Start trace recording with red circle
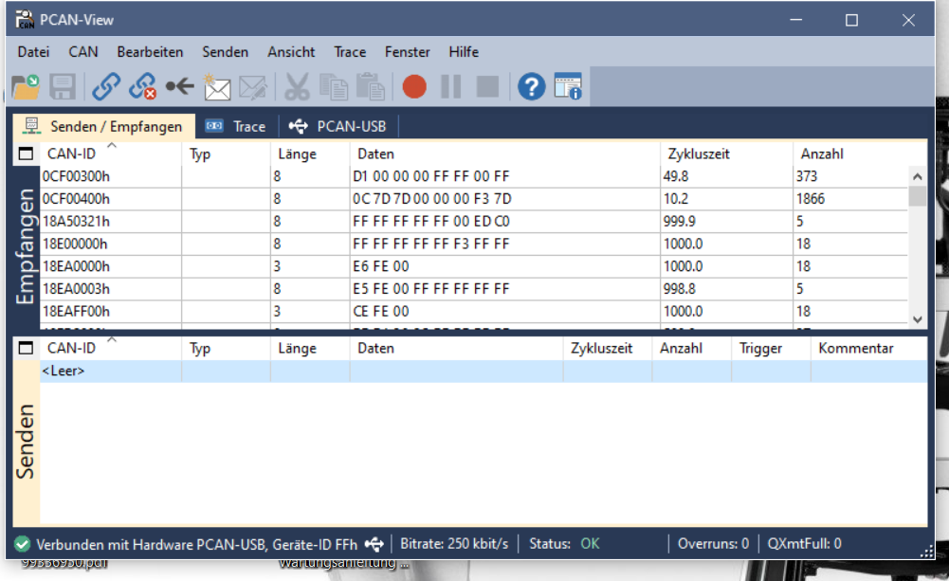Image resolution: width=949 pixels, height=581 pixels. (x=414, y=86)
